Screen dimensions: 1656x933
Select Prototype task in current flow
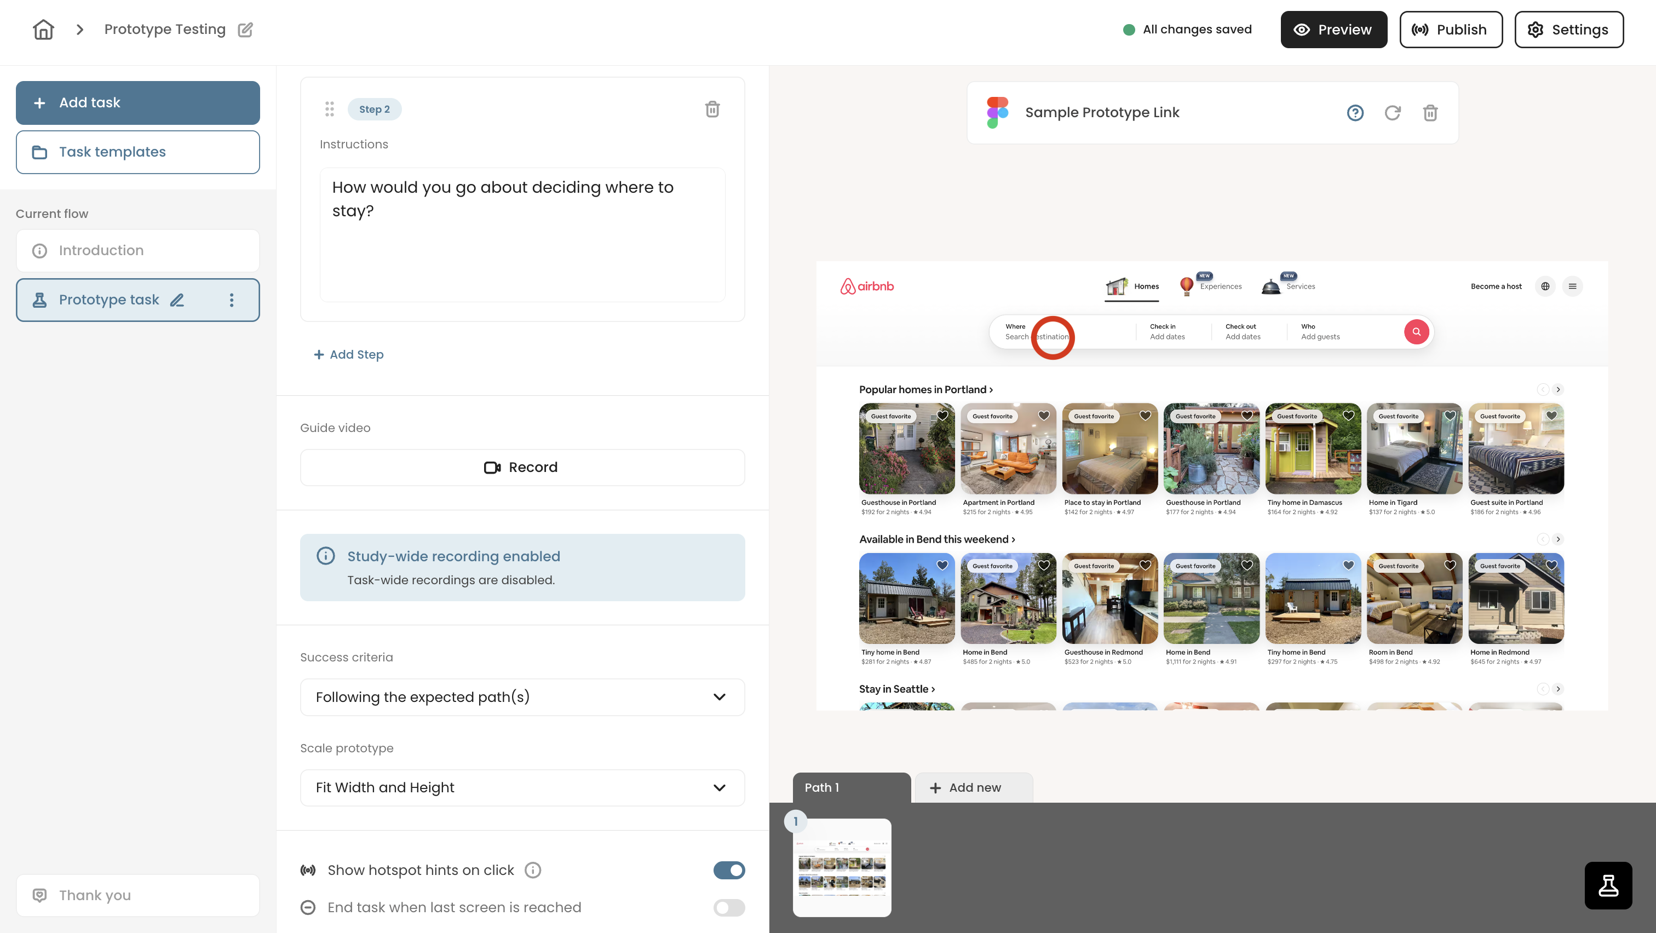(x=137, y=300)
